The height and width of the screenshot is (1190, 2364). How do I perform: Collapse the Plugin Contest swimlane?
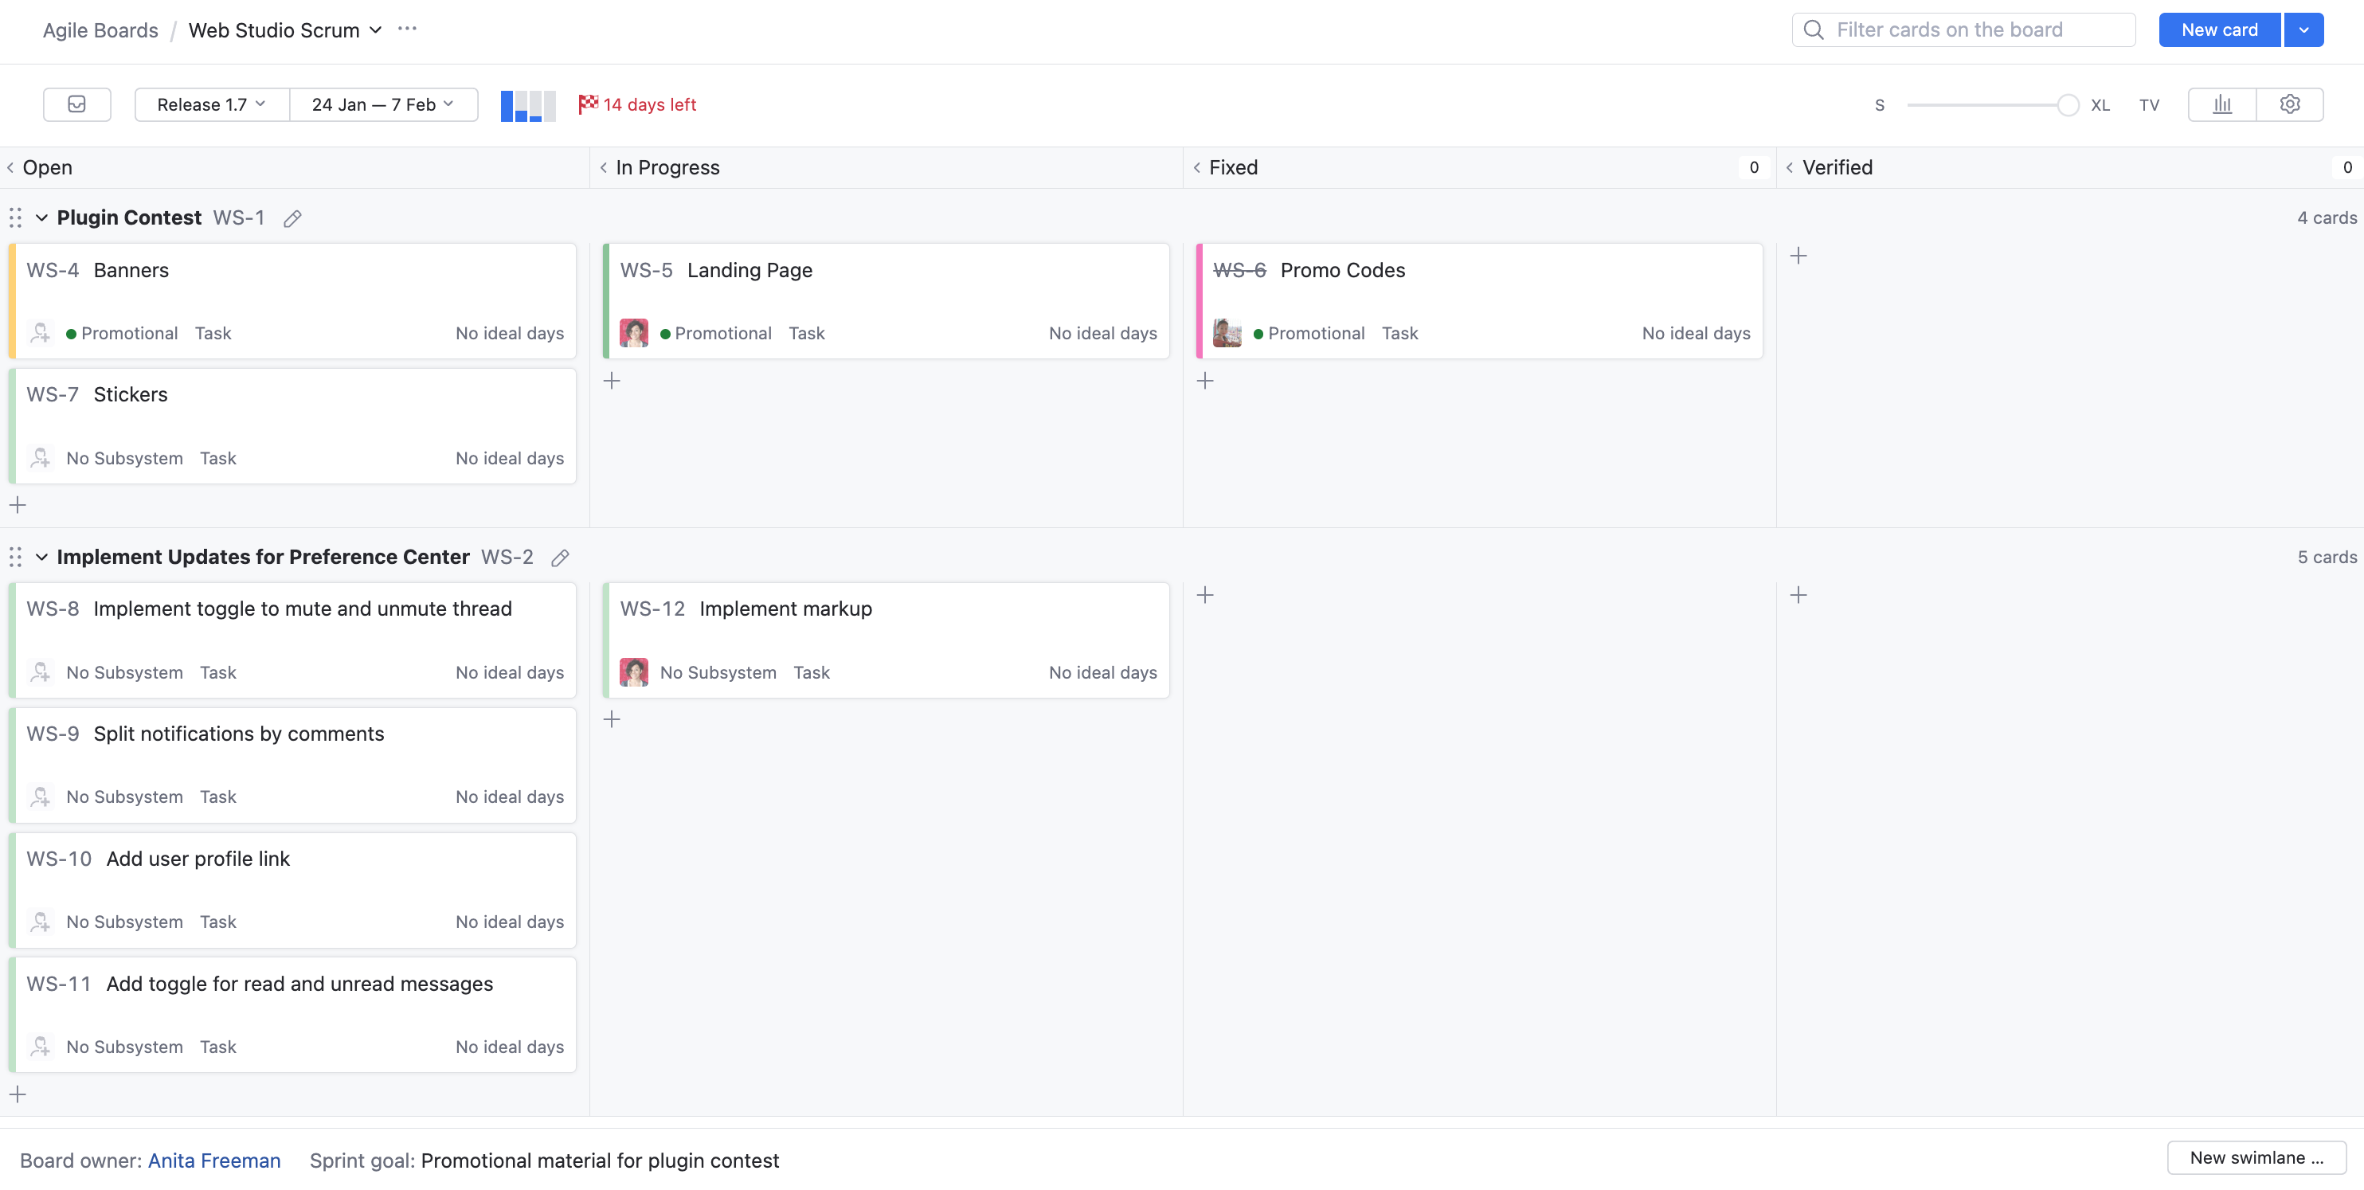(x=41, y=218)
